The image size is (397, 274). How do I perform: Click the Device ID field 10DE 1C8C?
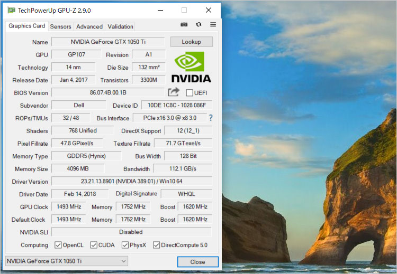click(x=176, y=105)
